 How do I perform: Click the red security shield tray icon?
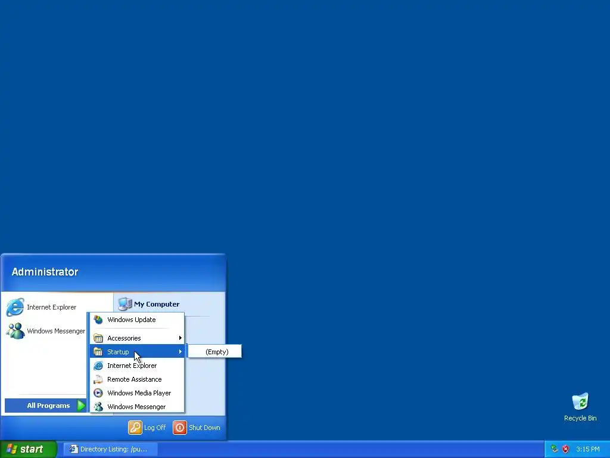tap(565, 449)
